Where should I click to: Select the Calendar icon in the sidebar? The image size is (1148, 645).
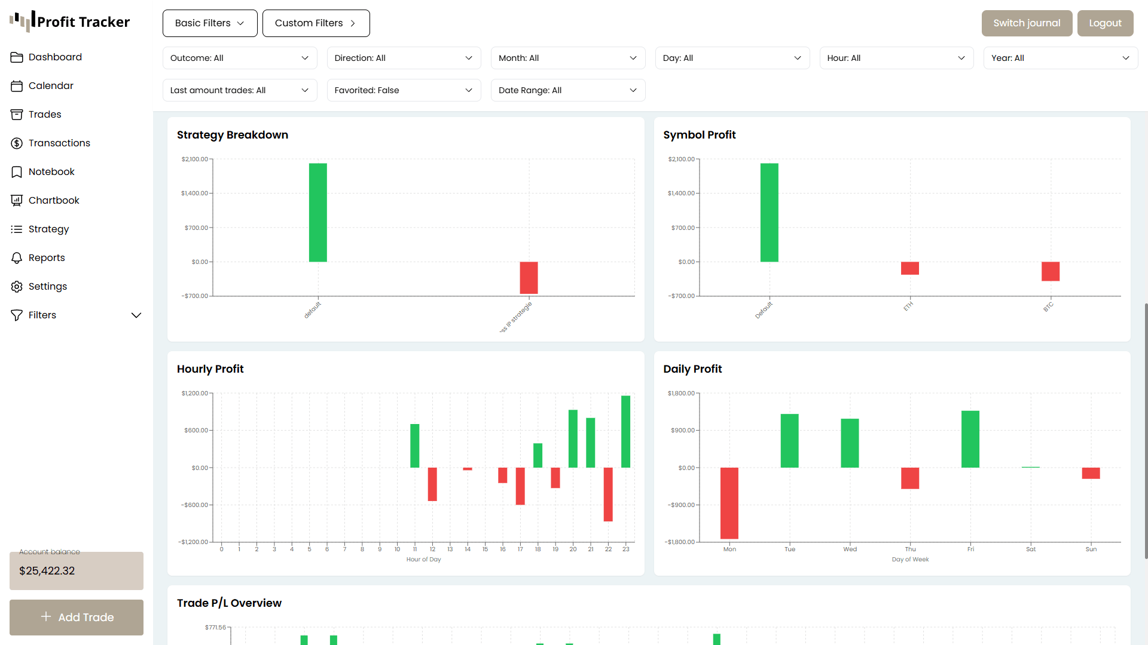pos(17,85)
